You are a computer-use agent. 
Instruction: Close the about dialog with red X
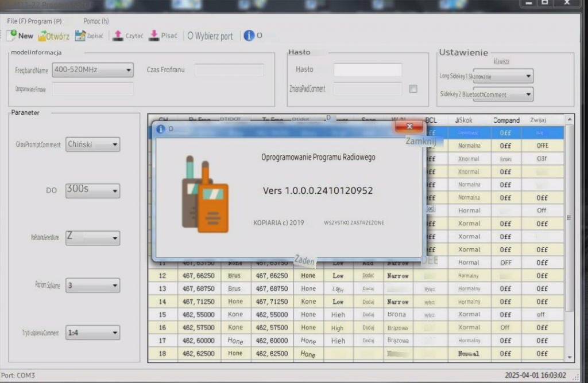tap(409, 127)
